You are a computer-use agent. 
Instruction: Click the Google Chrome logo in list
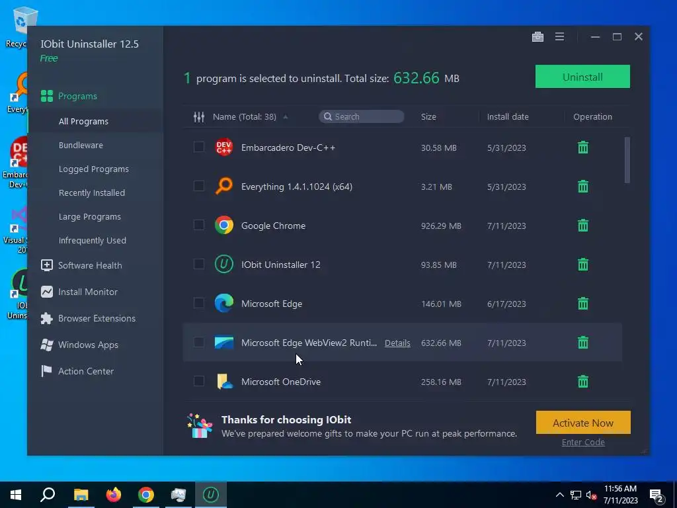tap(223, 225)
